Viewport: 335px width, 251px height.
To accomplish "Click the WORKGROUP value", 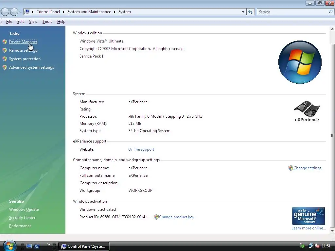I will tap(140, 191).
